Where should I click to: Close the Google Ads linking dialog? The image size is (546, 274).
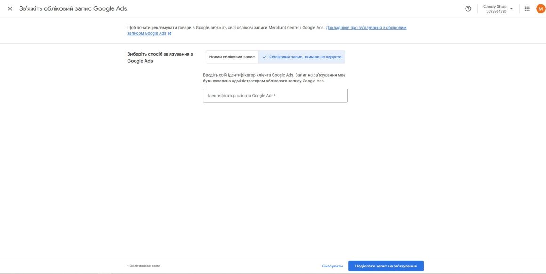(10, 8)
